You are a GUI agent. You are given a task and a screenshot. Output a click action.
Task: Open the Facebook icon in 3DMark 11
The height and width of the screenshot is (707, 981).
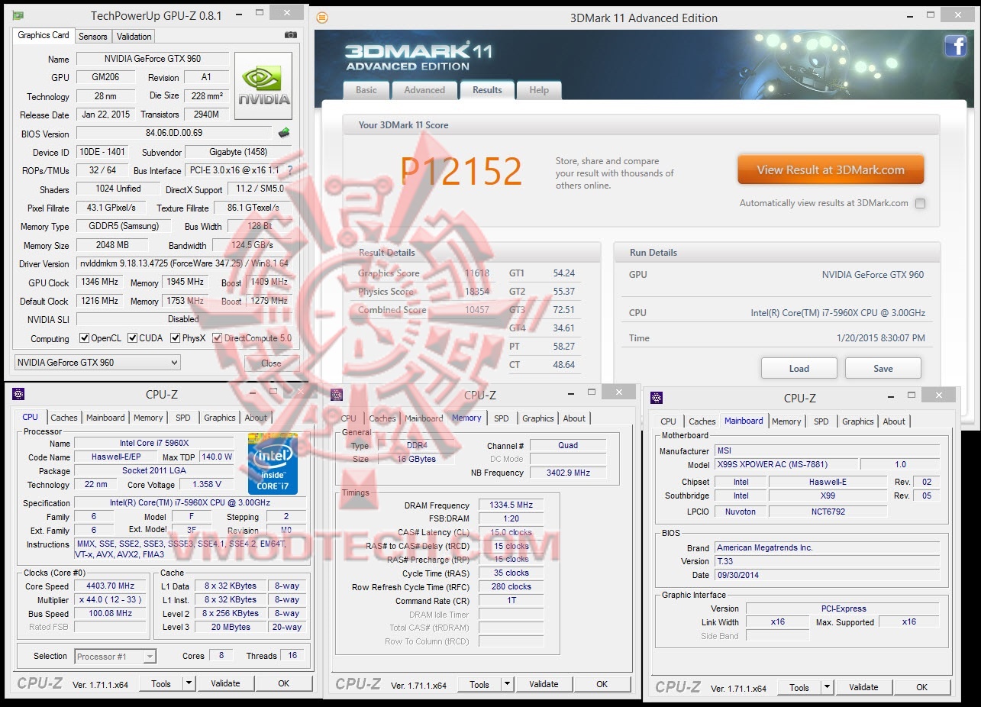956,46
